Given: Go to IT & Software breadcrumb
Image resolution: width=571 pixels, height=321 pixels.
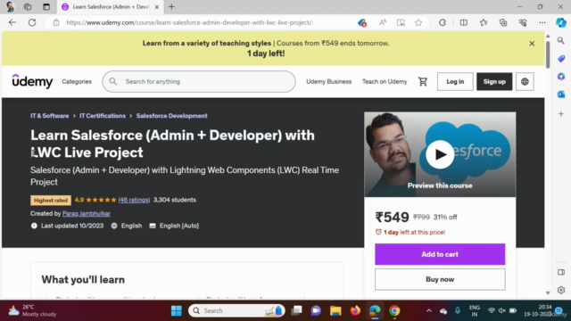Looking at the screenshot, I should coord(50,116).
